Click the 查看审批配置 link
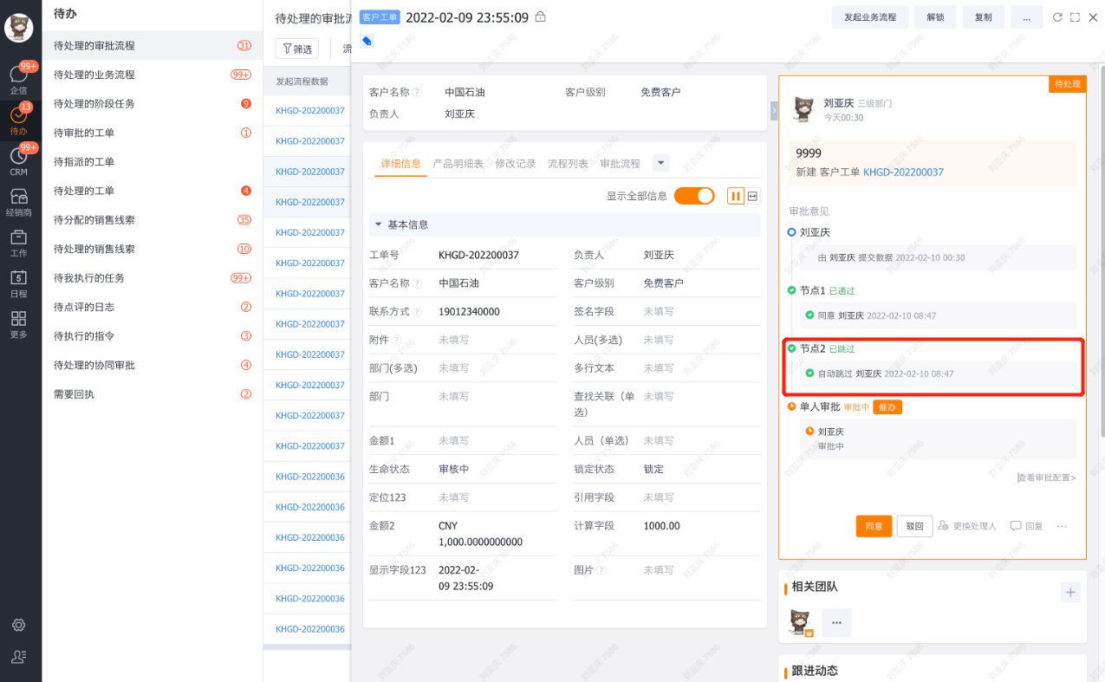1105x682 pixels. (x=1047, y=477)
